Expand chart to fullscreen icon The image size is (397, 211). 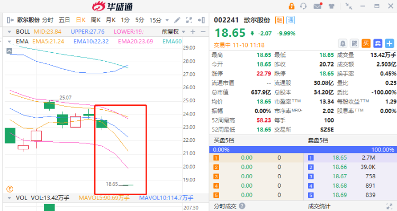pos(189,20)
